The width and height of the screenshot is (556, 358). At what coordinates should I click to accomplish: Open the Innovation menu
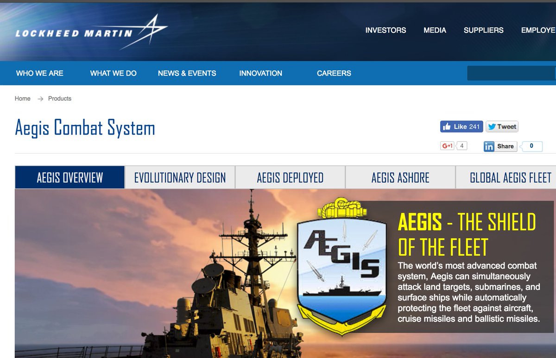tap(261, 73)
